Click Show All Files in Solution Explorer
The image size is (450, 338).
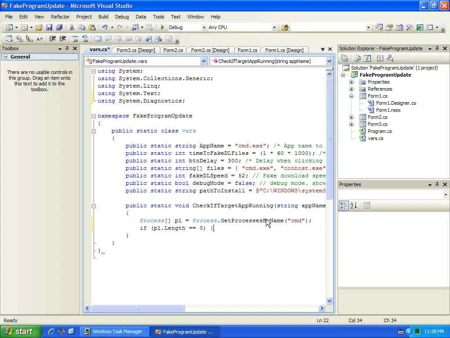click(x=357, y=59)
